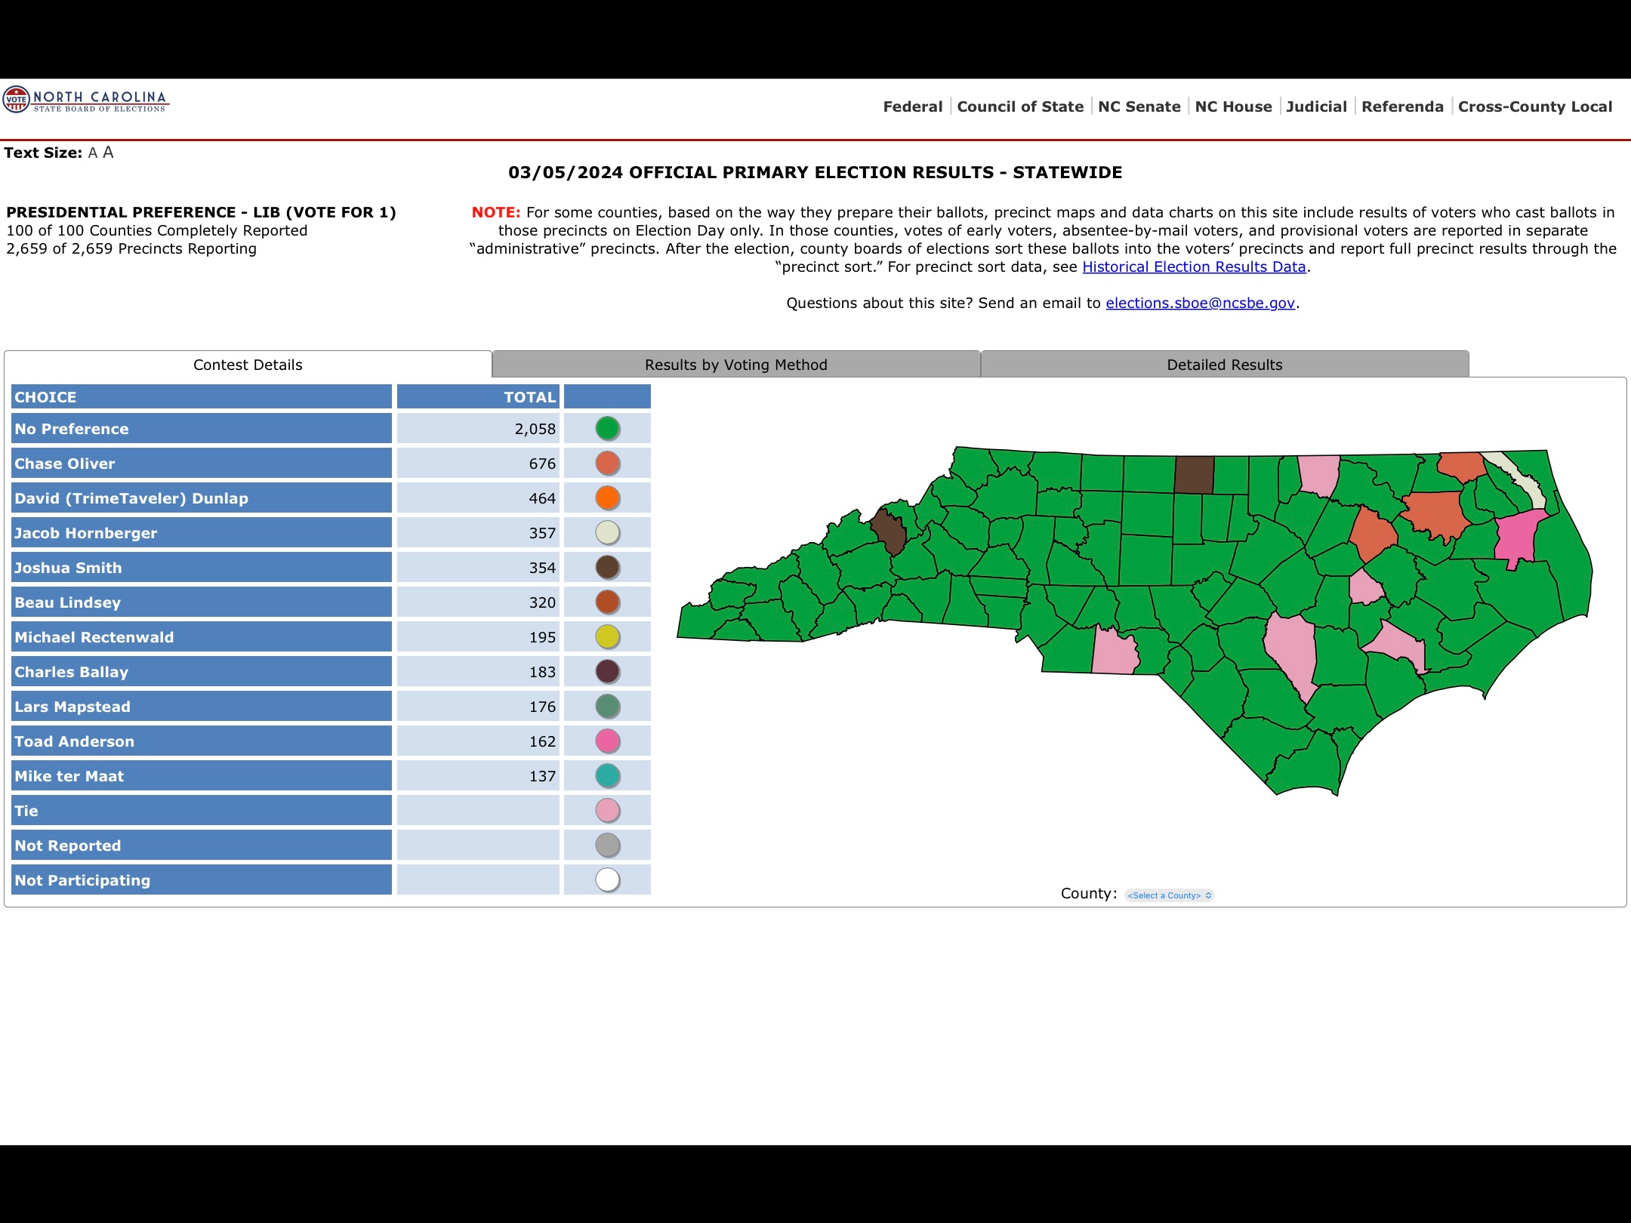Open the Cross-County Local menu

point(1534,106)
